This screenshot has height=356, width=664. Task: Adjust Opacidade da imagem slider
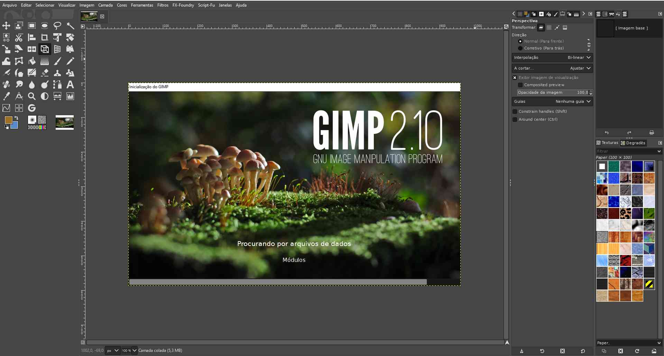(x=555, y=92)
